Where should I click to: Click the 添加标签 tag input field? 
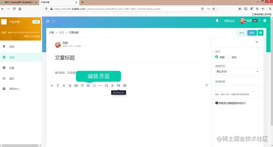tap(237, 88)
